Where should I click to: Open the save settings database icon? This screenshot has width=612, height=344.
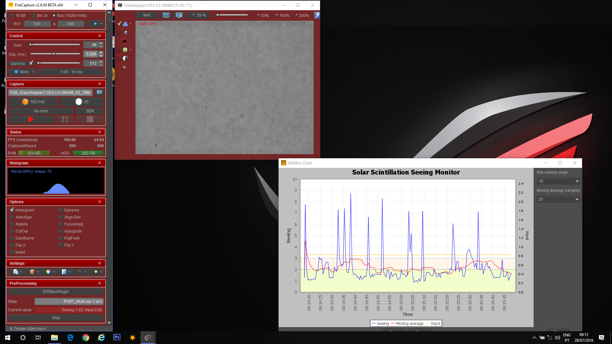pos(16,272)
